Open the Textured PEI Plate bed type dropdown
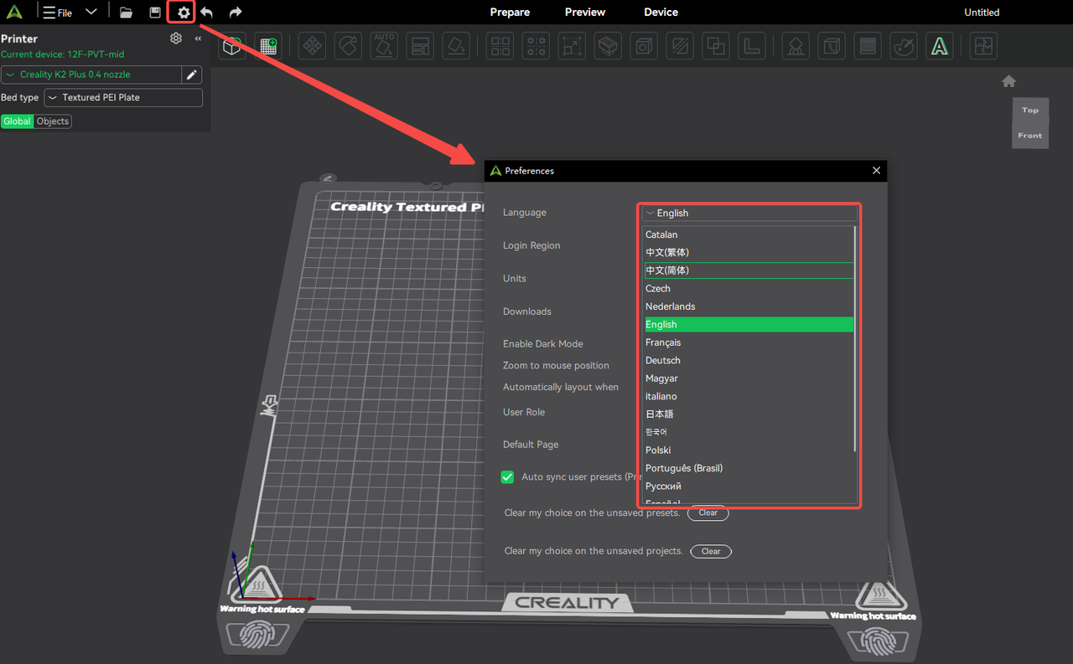Screen dimensions: 1073x664 [x=123, y=98]
